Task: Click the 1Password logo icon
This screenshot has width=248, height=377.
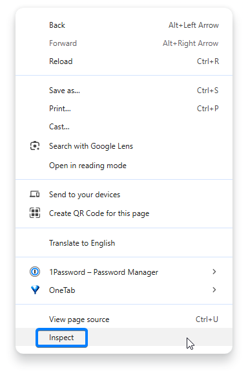Action: tap(35, 272)
